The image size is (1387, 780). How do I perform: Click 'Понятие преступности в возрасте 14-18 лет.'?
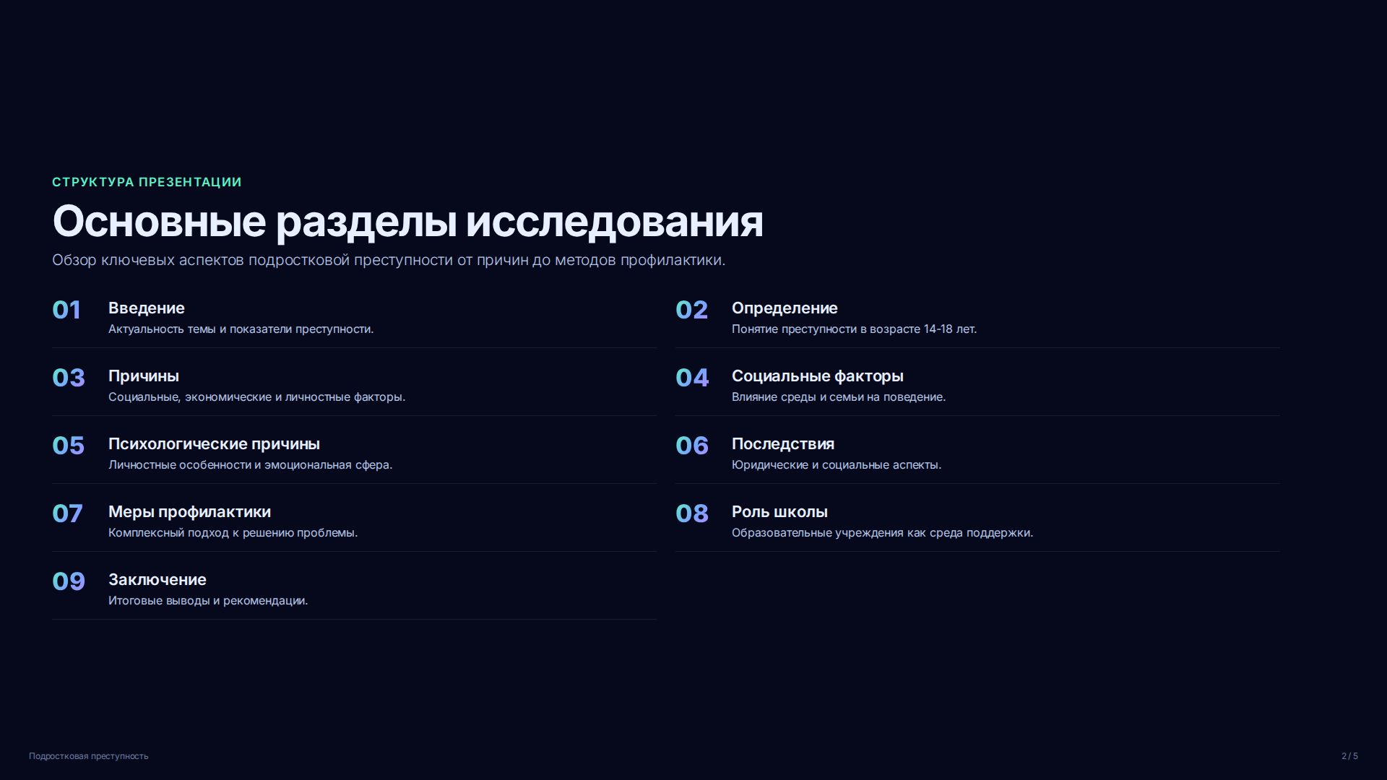(x=854, y=329)
